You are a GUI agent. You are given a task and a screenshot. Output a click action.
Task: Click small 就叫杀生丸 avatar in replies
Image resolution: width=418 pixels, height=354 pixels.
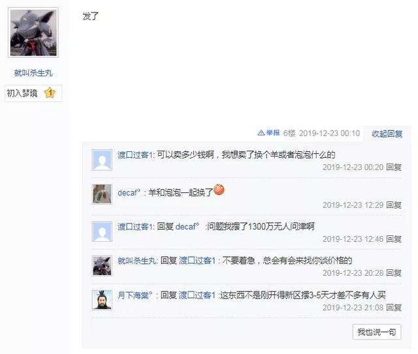pyautogui.click(x=102, y=265)
